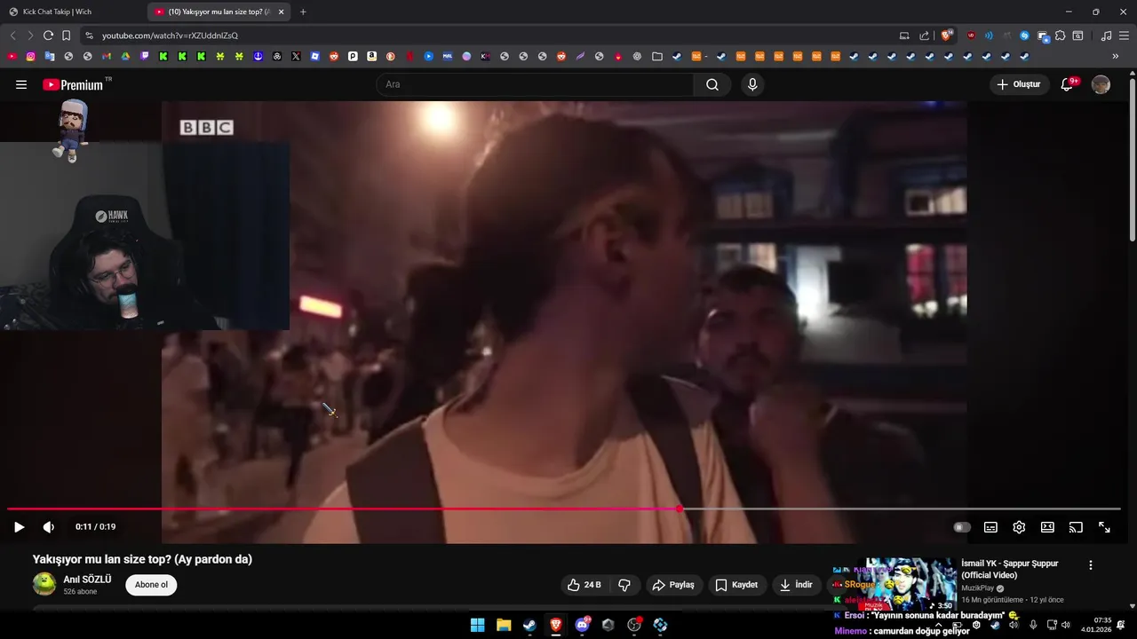Toggle the autoplay switch
Viewport: 1137px width, 639px height.
960,527
